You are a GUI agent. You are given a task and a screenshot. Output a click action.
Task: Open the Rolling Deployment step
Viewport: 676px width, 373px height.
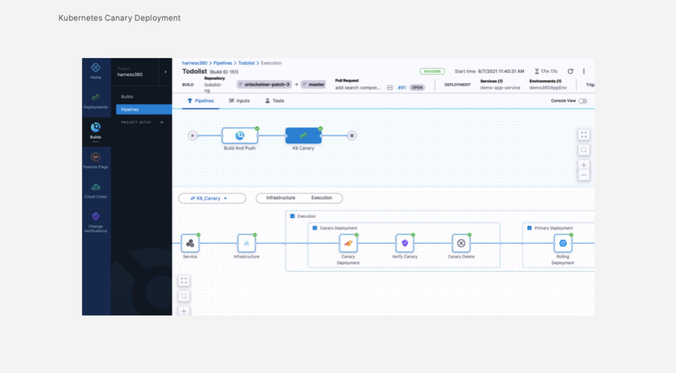(x=563, y=243)
